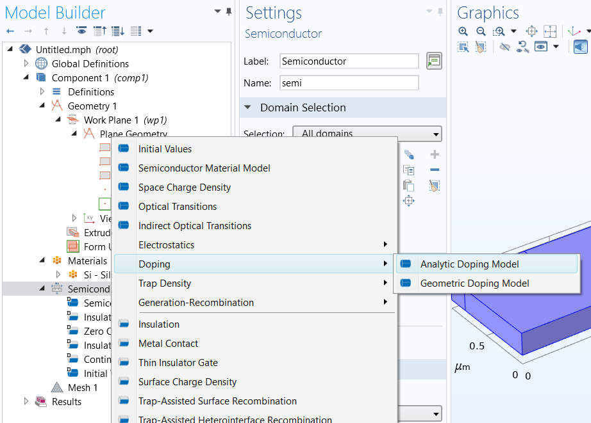Image resolution: width=591 pixels, height=423 pixels.
Task: Click into the Label text field
Action: 349,61
